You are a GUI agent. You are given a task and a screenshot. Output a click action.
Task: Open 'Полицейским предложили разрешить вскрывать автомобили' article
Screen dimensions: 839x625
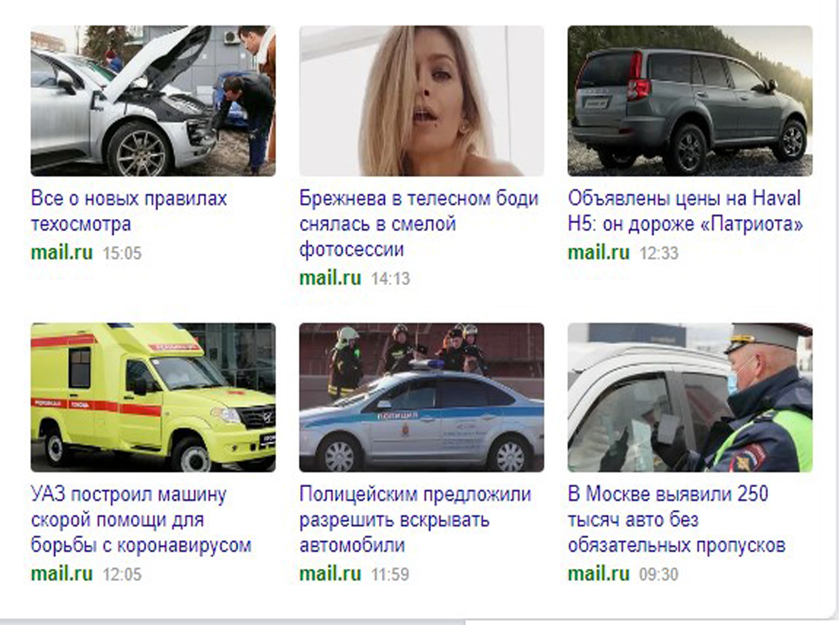(x=415, y=520)
